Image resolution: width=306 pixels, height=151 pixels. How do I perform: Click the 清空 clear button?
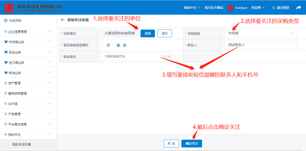coord(164,33)
